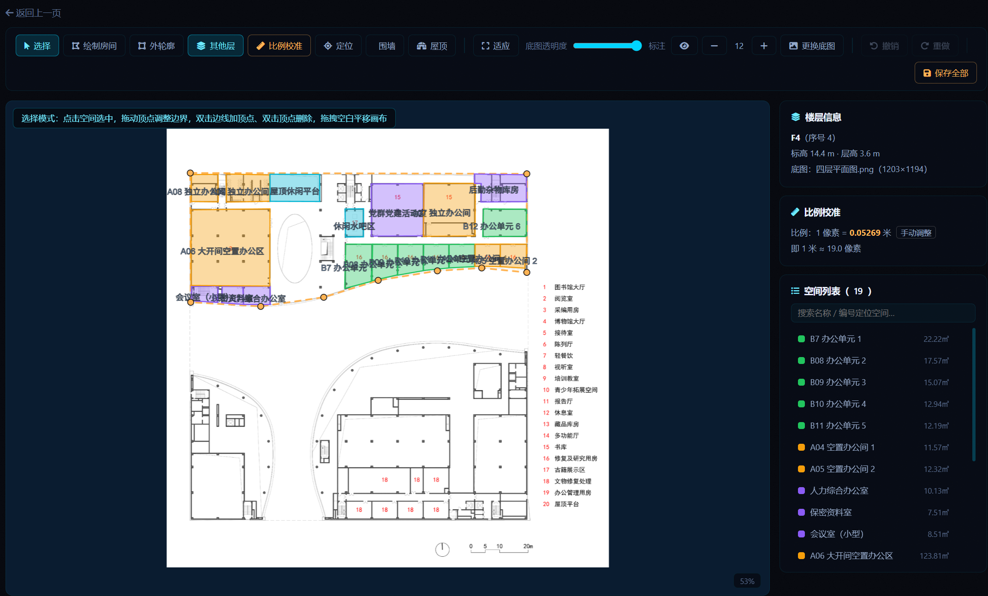Image resolution: width=988 pixels, height=596 pixels.
Task: Open the 比例校准 ruler calibration tool
Action: (x=279, y=46)
